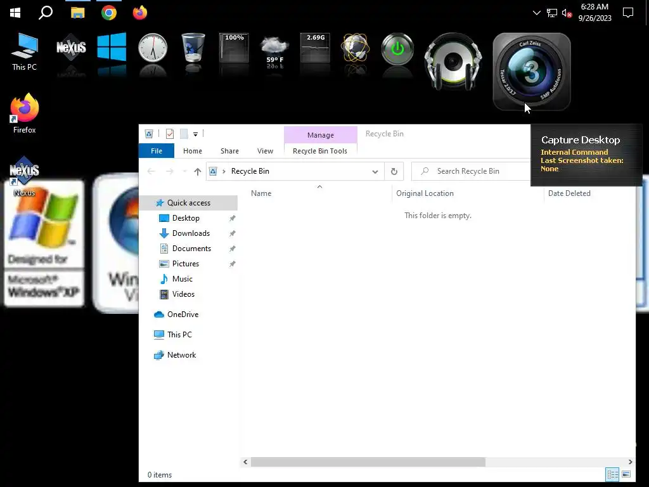
Task: Switch to the Share ribbon tab
Action: click(x=229, y=151)
